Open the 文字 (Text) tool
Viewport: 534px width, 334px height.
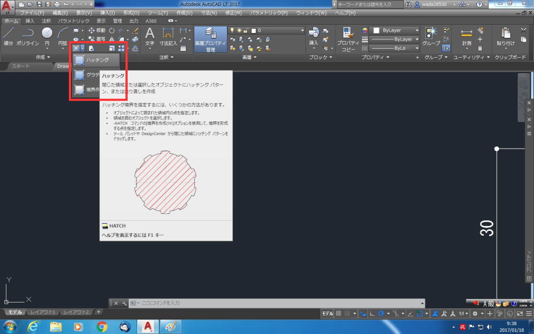point(150,37)
